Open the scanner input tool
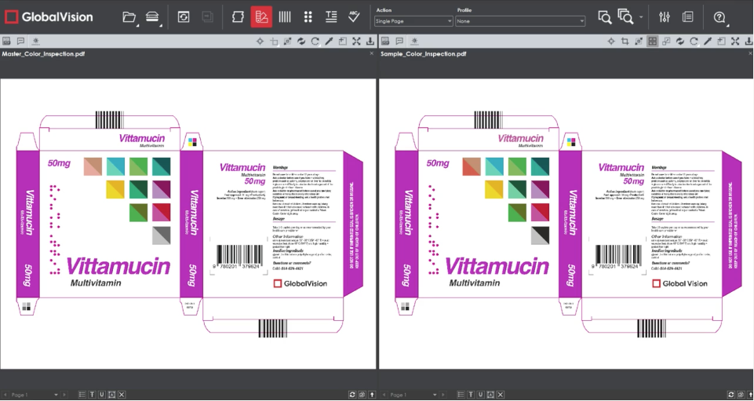 tap(152, 17)
